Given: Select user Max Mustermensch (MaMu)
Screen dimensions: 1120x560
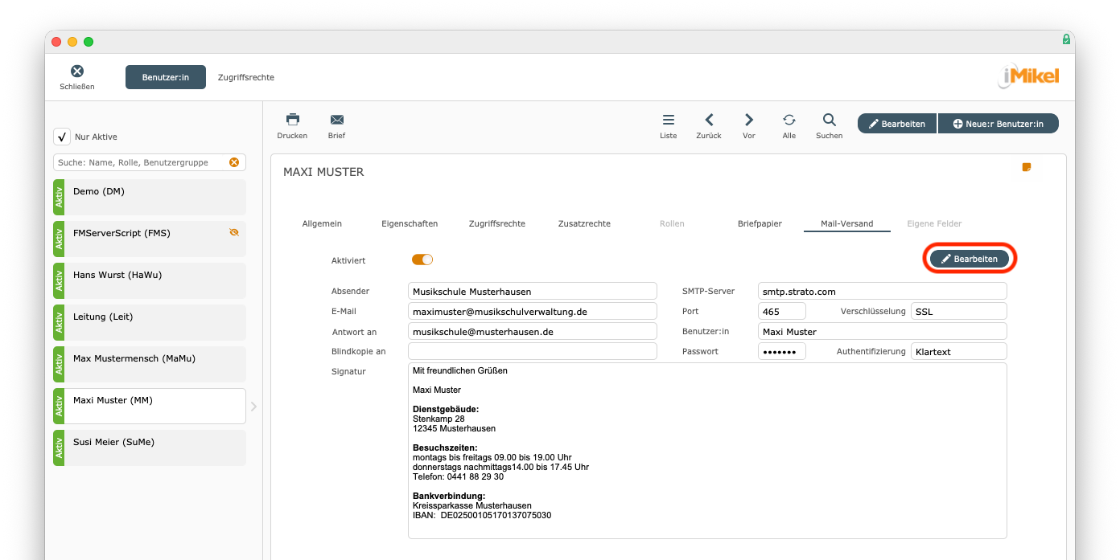Looking at the screenshot, I should point(150,364).
